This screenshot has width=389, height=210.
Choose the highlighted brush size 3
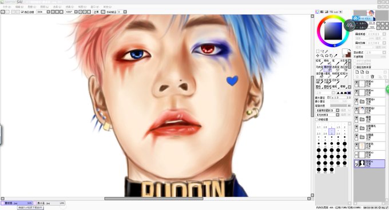[x=332, y=132]
